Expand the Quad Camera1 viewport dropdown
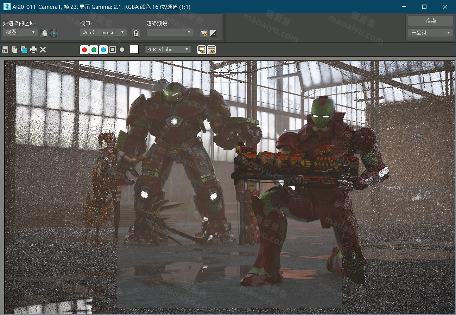Image resolution: width=456 pixels, height=315 pixels. (103, 32)
